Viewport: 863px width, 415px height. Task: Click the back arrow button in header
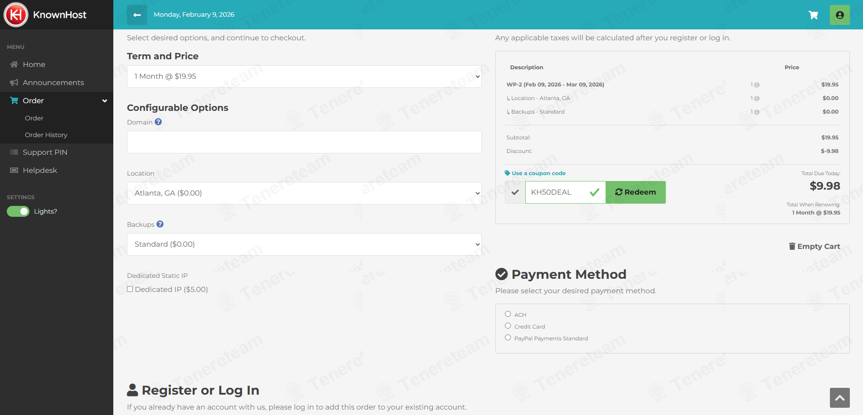point(137,15)
